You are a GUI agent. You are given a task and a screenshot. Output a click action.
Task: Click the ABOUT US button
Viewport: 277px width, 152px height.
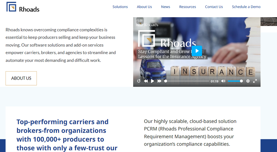(21, 78)
